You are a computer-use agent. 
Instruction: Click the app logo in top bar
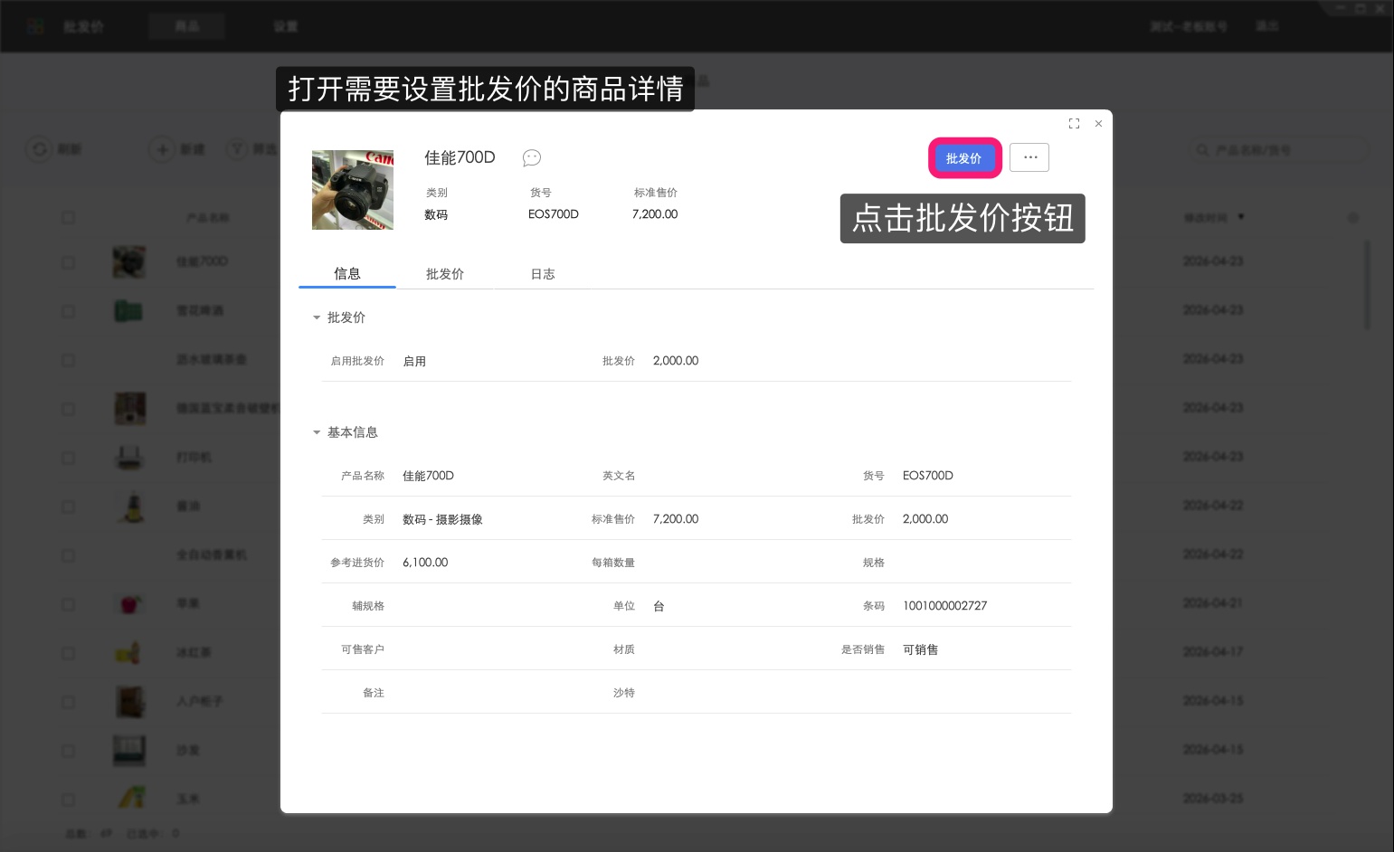pos(36,26)
